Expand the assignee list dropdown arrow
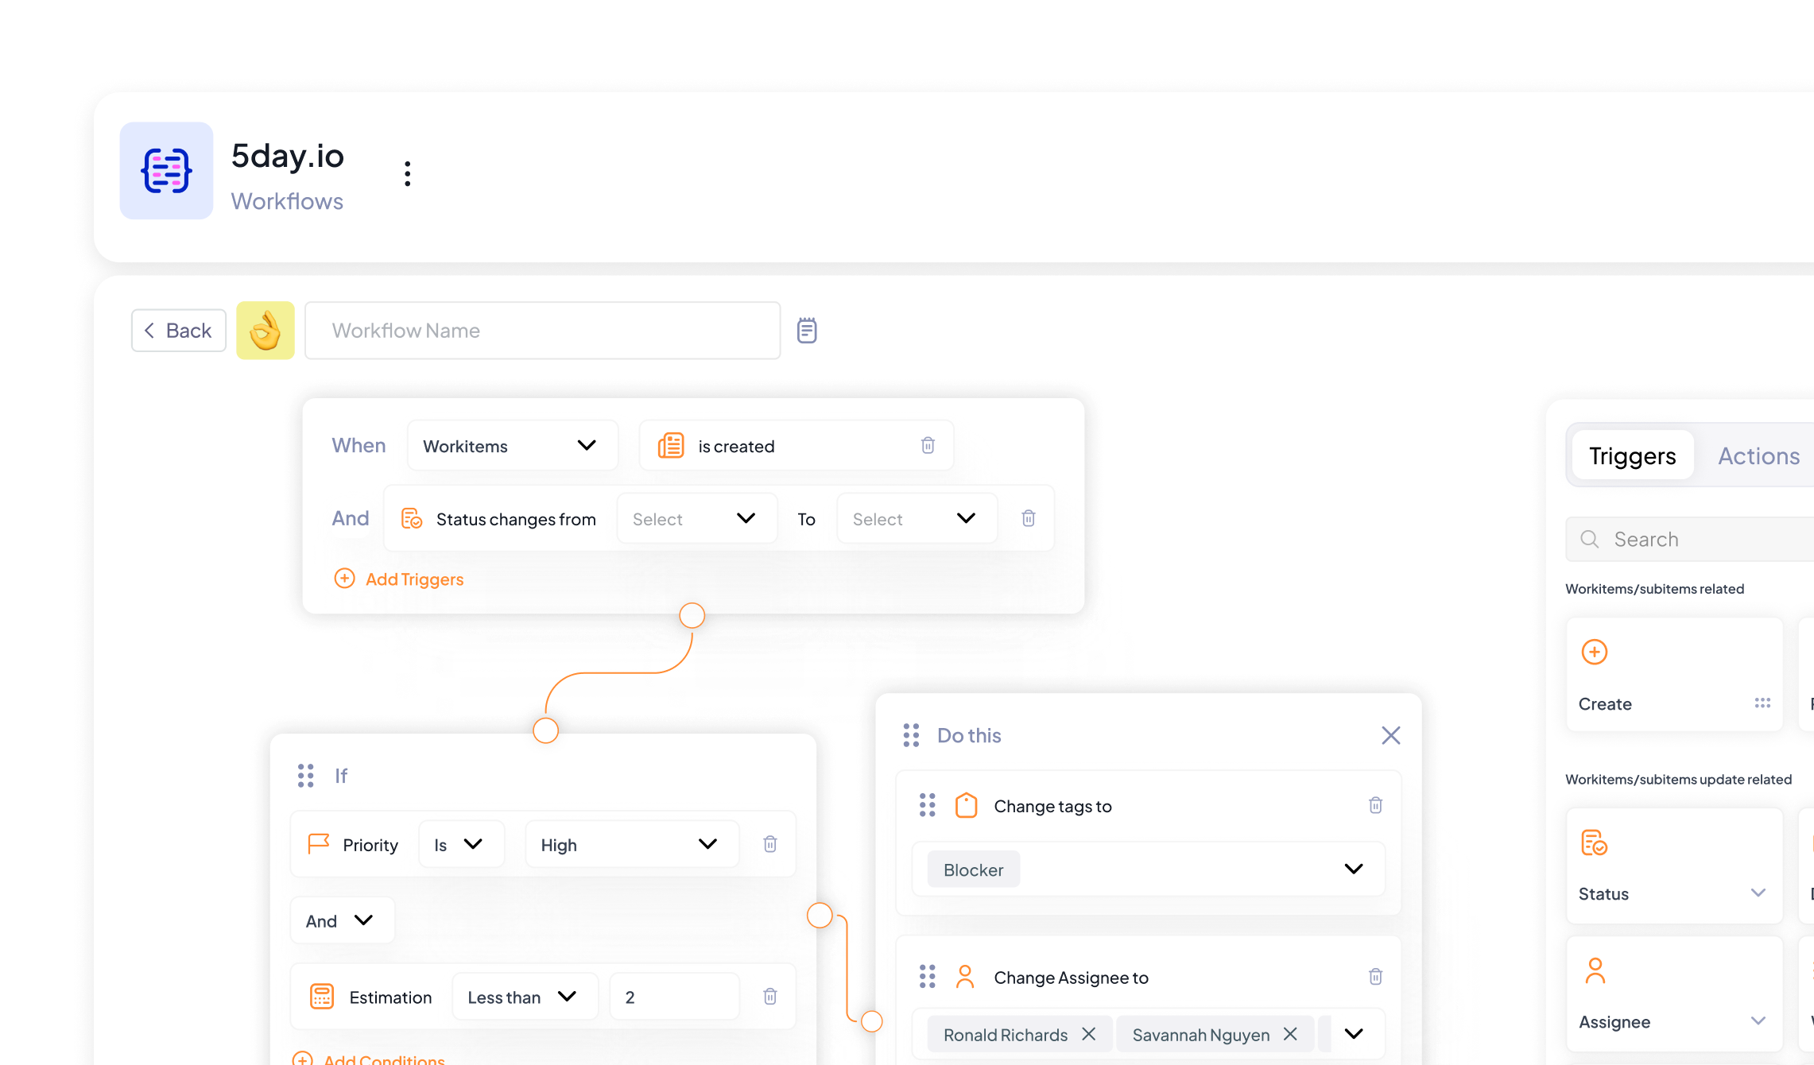This screenshot has width=1814, height=1065. (x=1354, y=1034)
